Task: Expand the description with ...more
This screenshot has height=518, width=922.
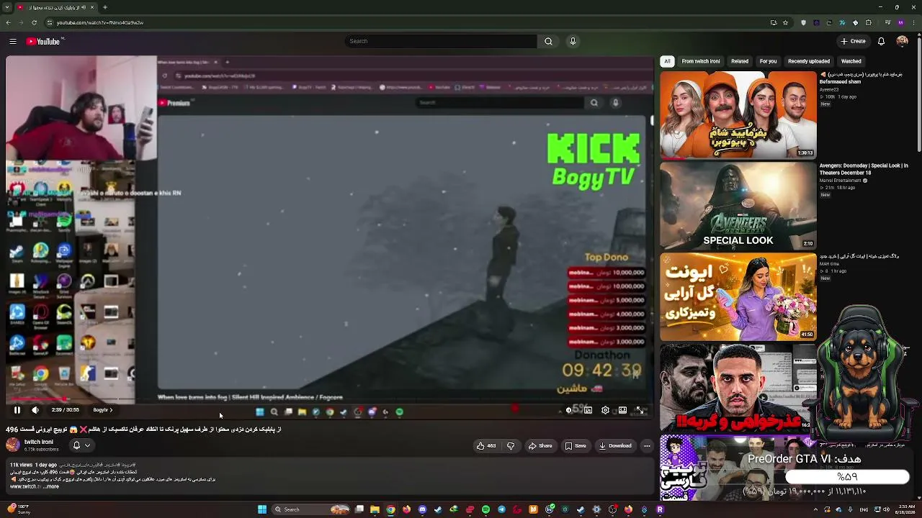Action: pos(52,487)
